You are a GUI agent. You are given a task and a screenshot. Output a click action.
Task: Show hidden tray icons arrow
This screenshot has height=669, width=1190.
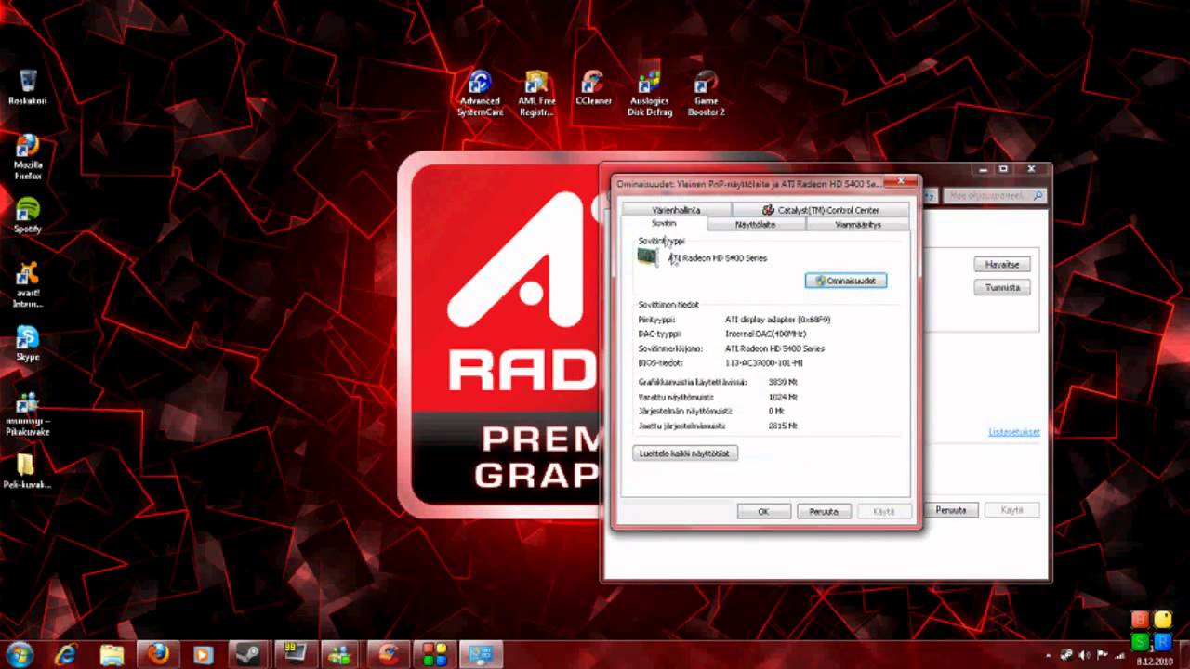(x=1050, y=654)
